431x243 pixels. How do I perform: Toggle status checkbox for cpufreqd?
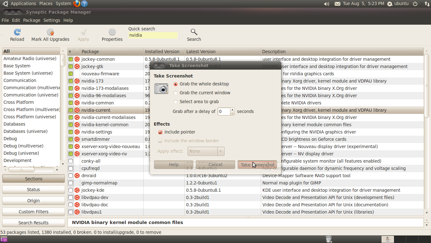point(71,168)
